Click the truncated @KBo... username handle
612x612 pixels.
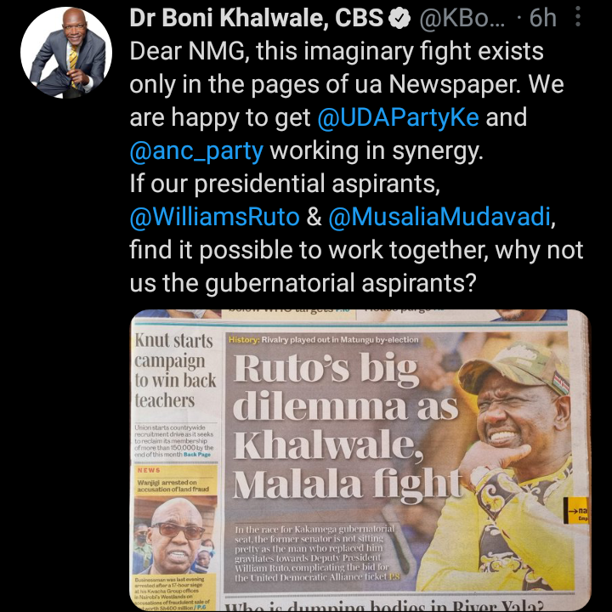coord(462,18)
